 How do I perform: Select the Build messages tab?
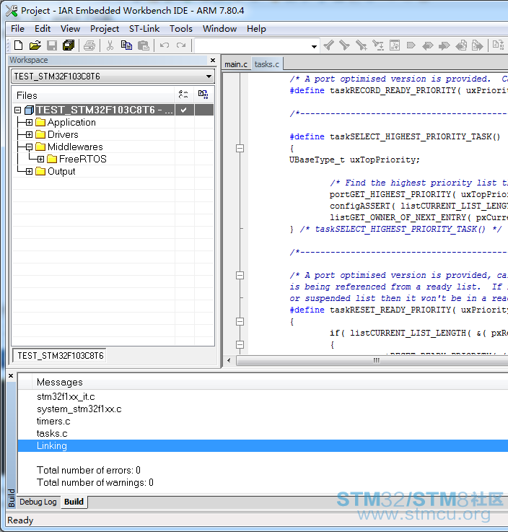[x=74, y=502]
